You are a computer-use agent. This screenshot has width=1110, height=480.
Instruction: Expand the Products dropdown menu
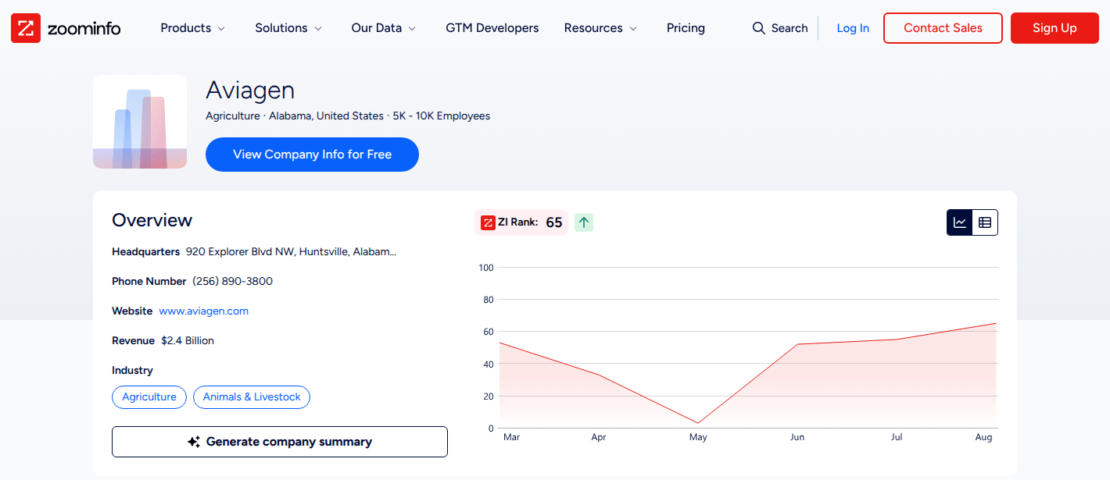tap(193, 28)
